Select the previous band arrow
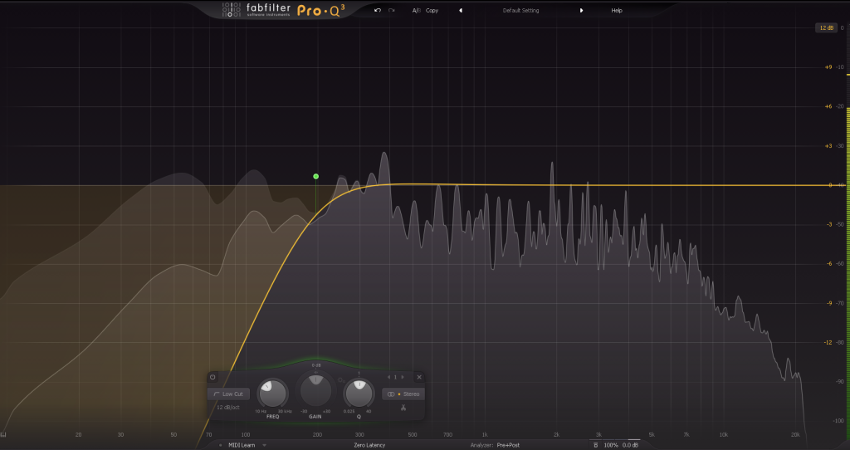The height and width of the screenshot is (450, 850). (389, 377)
